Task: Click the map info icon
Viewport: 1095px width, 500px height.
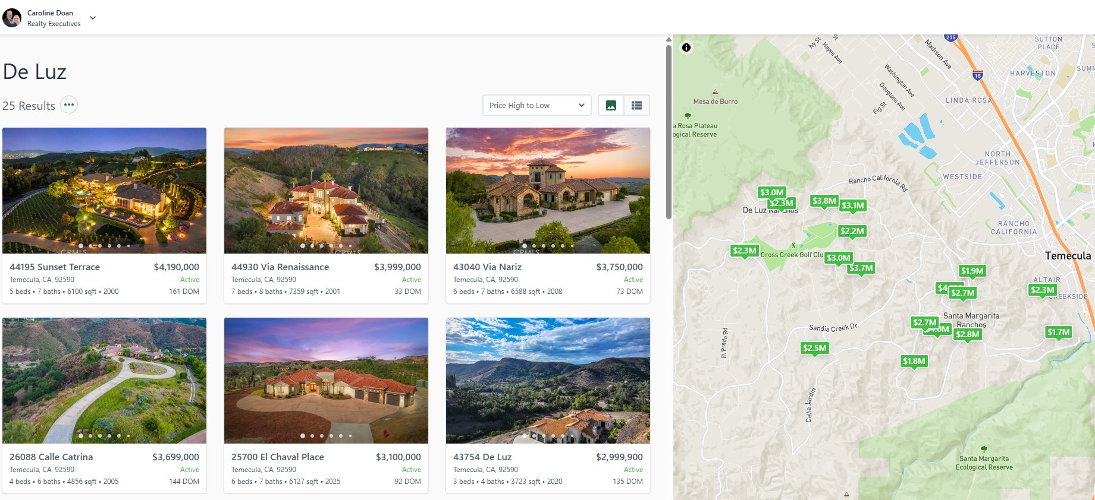Action: (686, 48)
